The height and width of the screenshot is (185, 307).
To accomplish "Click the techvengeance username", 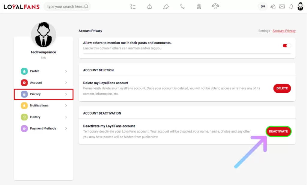I will (x=43, y=52).
